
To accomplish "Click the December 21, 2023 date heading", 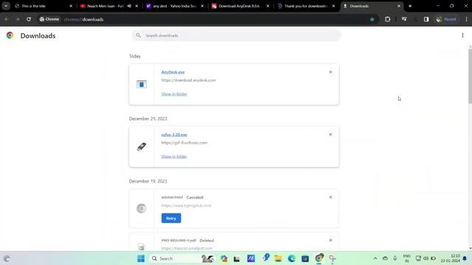I will [x=147, y=119].
